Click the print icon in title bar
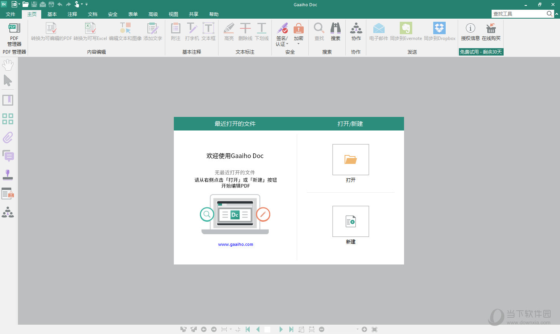 point(51,4)
